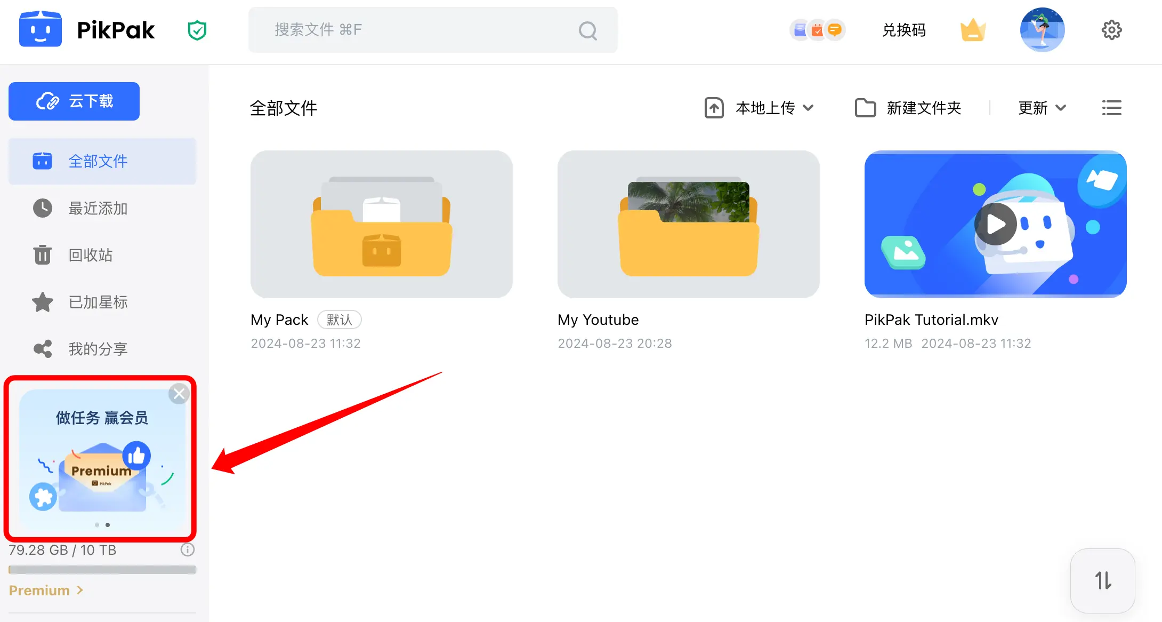Click the search magnifier icon

(588, 30)
